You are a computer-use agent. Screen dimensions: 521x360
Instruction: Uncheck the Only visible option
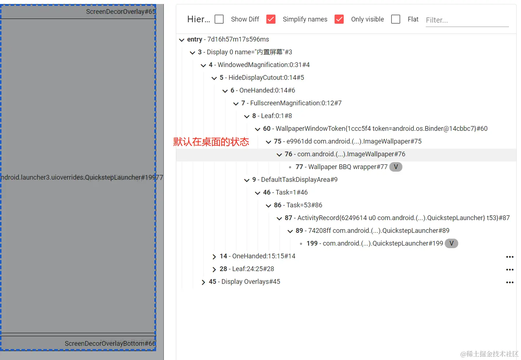(x=339, y=19)
